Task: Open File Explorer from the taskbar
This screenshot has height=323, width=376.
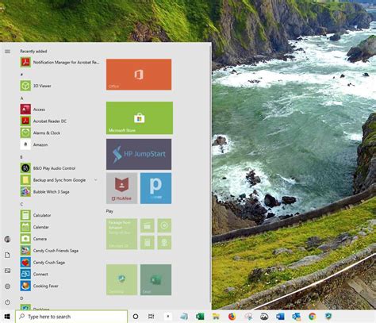Action: [216, 317]
